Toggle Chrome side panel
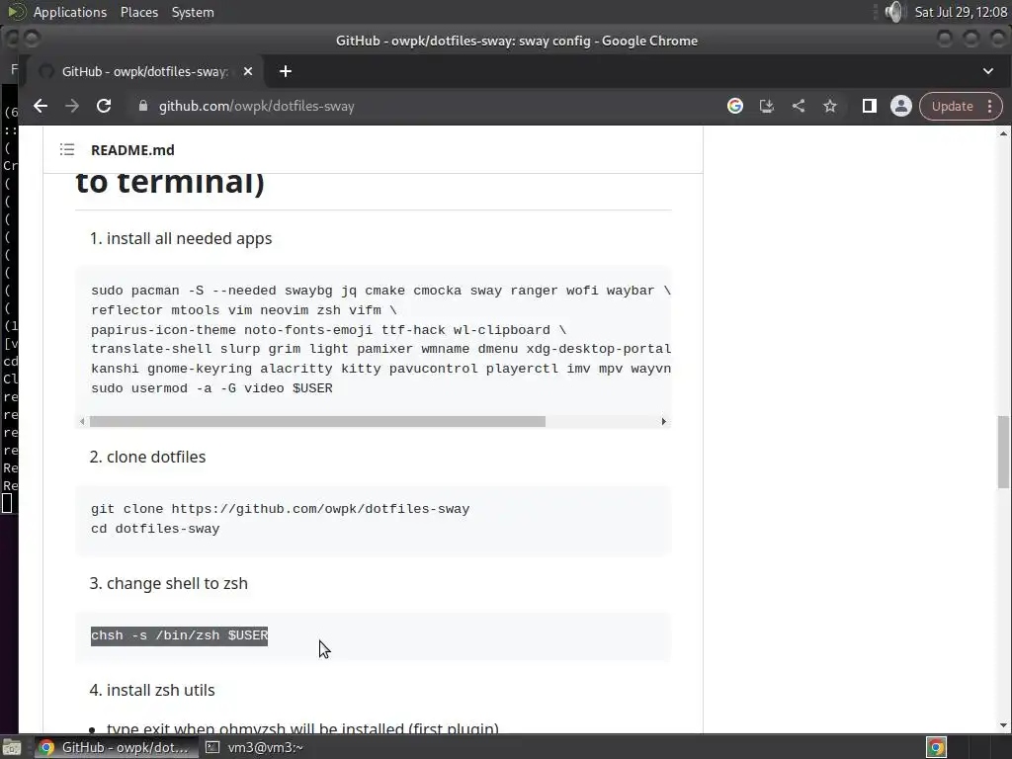Viewport: 1012px width, 759px height. point(870,106)
